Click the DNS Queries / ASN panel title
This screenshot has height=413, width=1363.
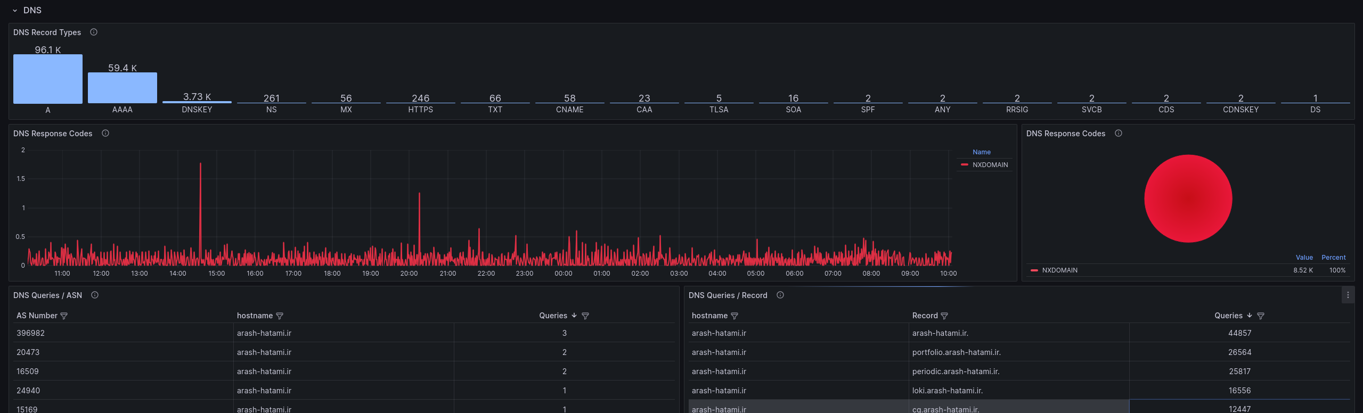pos(47,295)
